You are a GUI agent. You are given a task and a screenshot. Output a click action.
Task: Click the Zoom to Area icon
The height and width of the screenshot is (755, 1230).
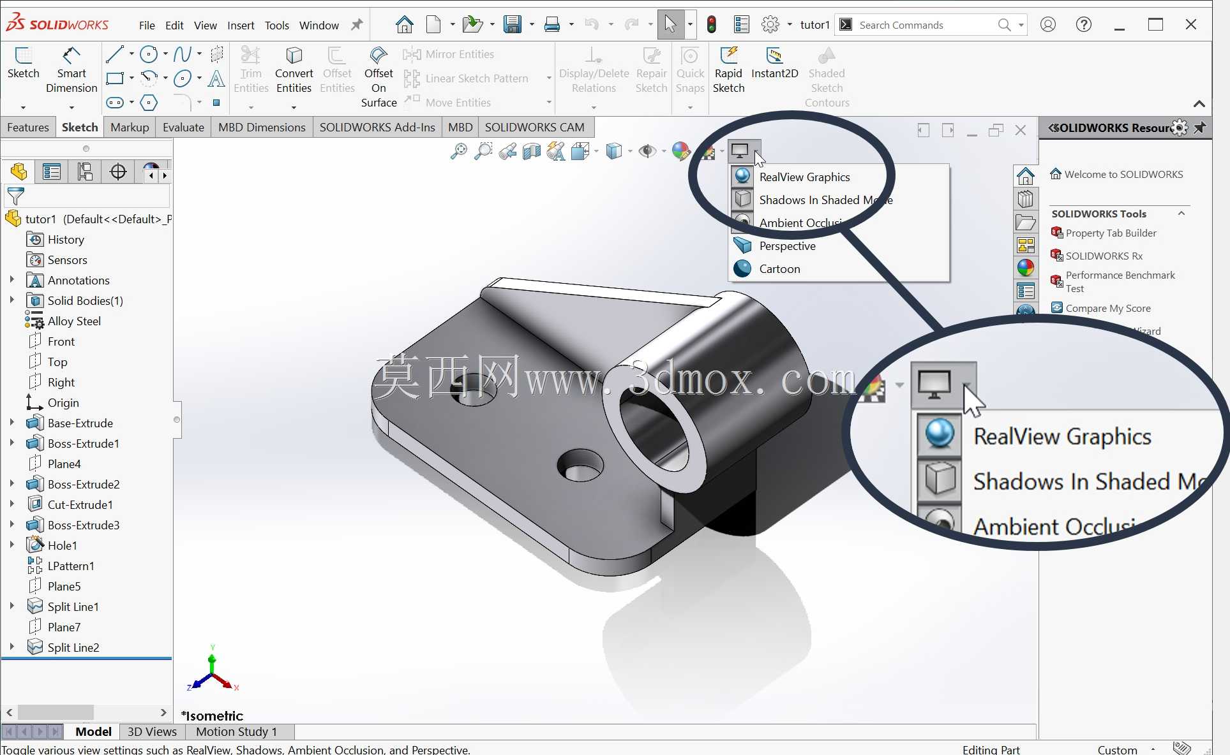coord(483,151)
